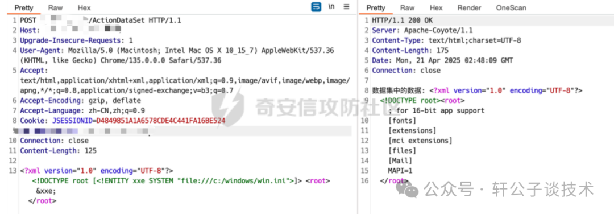Viewport: 614px width, 214px height.
Task: Click the [extensions] response line
Action: [412, 130]
